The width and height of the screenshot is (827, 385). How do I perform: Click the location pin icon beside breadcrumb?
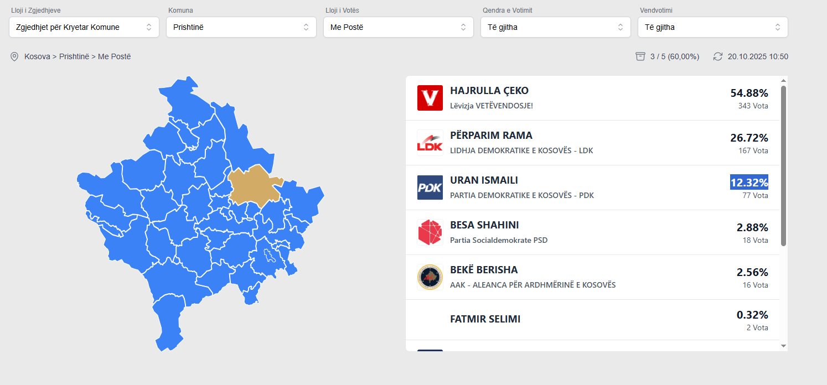[14, 56]
